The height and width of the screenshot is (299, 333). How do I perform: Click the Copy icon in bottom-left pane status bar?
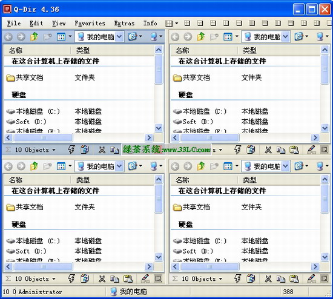click(x=114, y=279)
